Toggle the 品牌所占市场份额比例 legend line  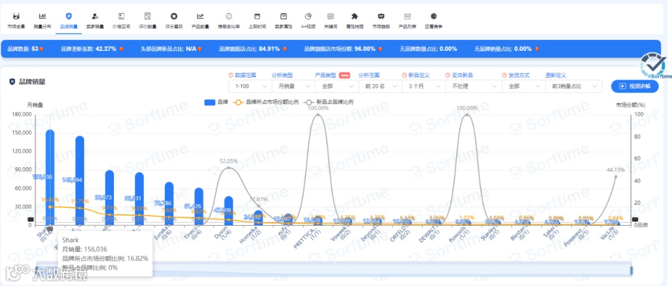point(266,103)
